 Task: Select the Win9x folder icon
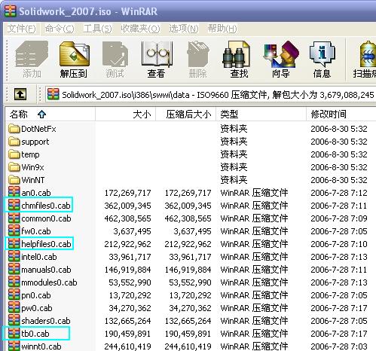(x=14, y=167)
